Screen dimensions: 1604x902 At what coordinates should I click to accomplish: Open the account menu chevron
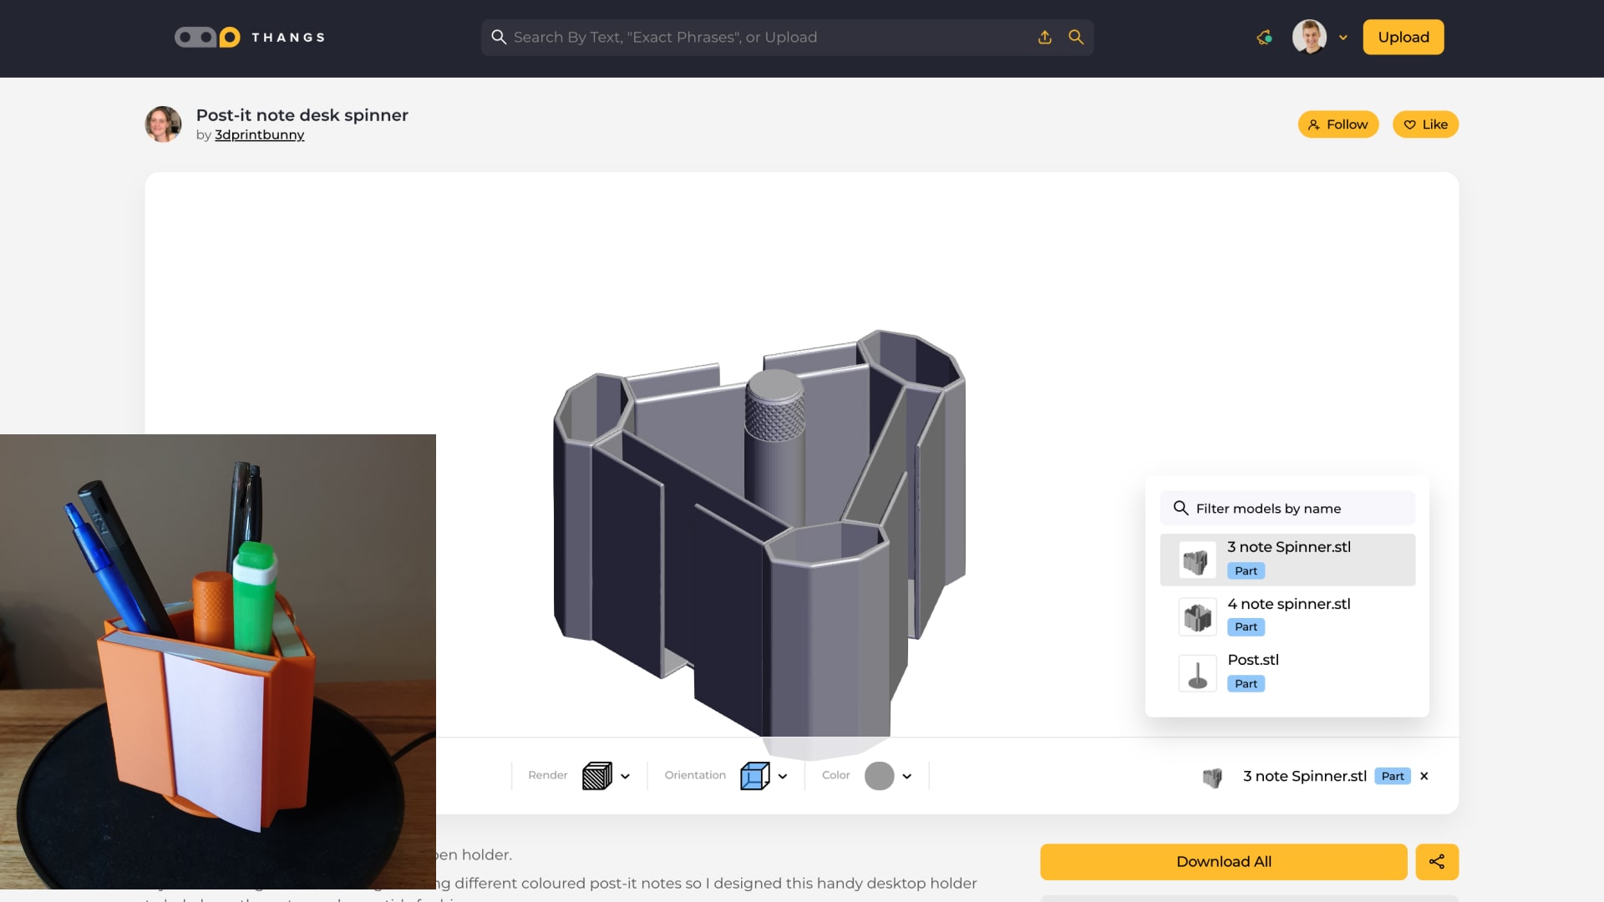pyautogui.click(x=1343, y=38)
